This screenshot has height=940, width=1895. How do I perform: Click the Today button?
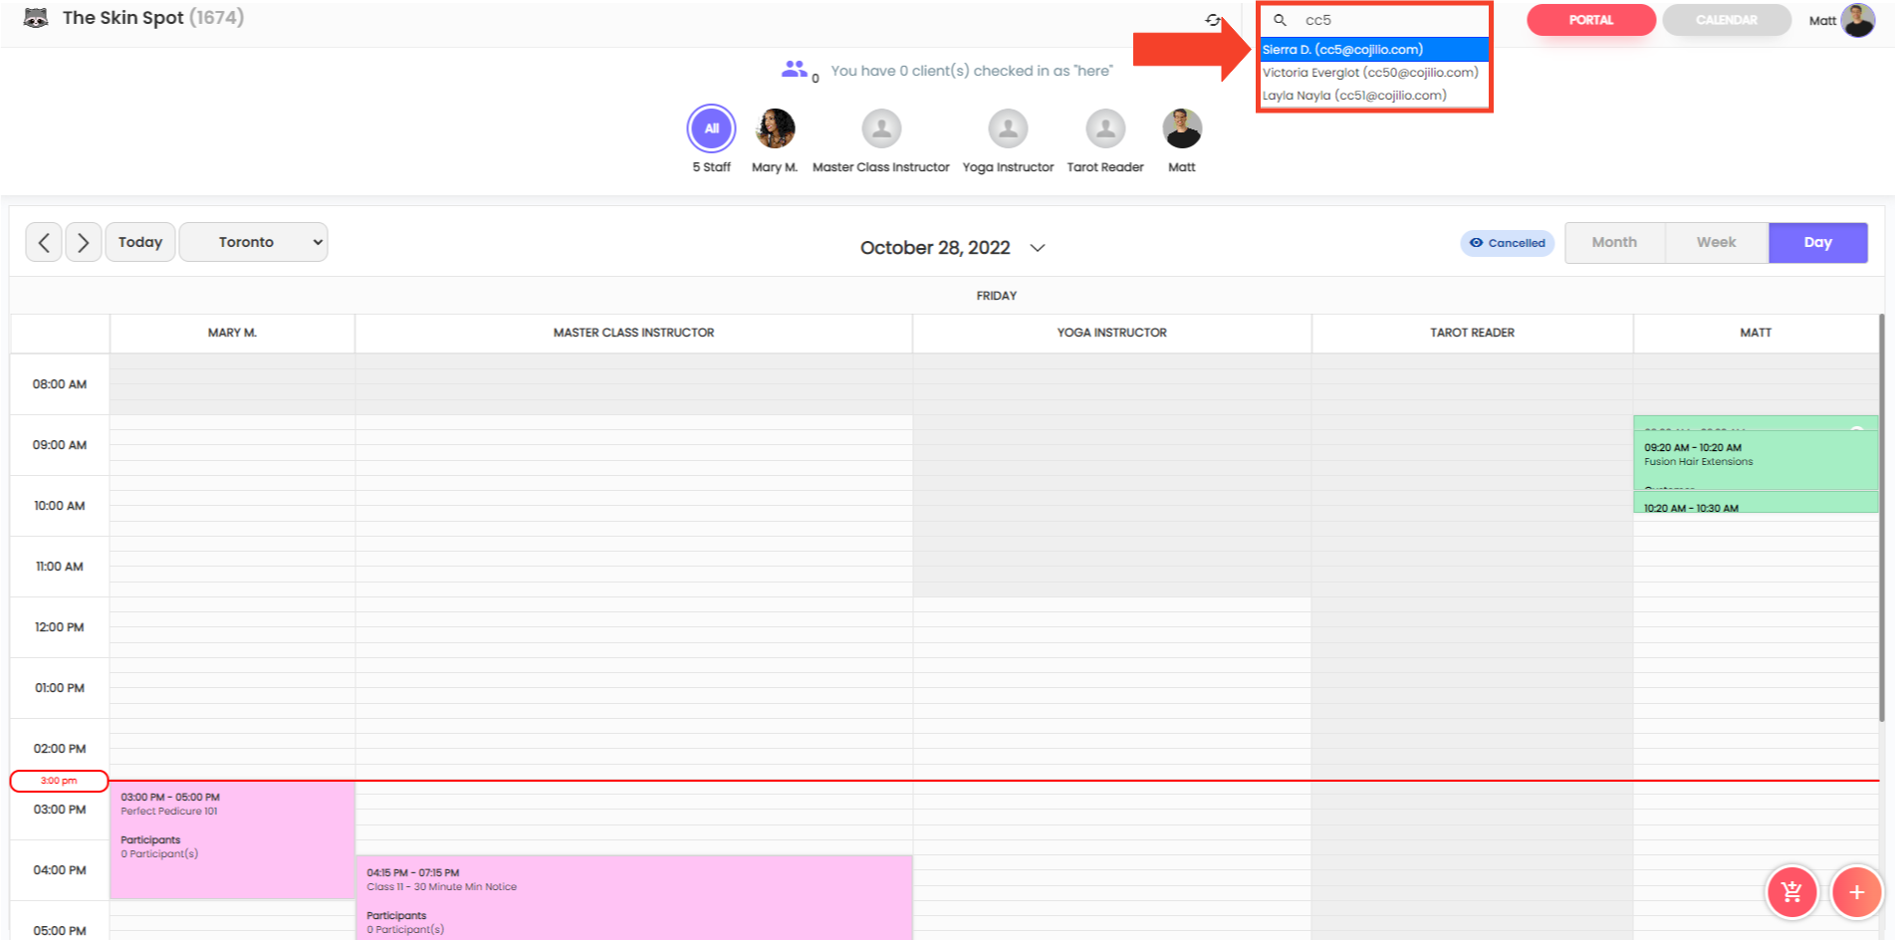tap(140, 242)
